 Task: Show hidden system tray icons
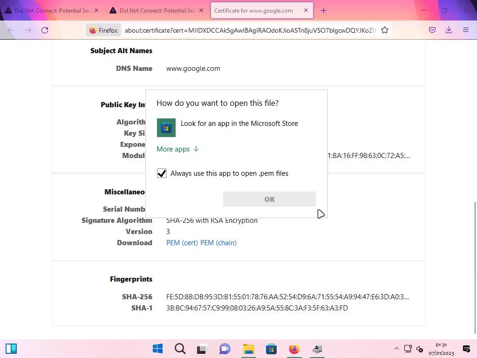[x=396, y=349]
